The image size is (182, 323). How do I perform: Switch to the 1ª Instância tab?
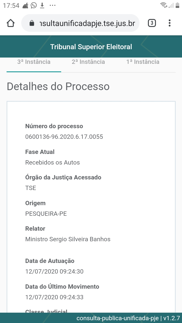click(143, 62)
